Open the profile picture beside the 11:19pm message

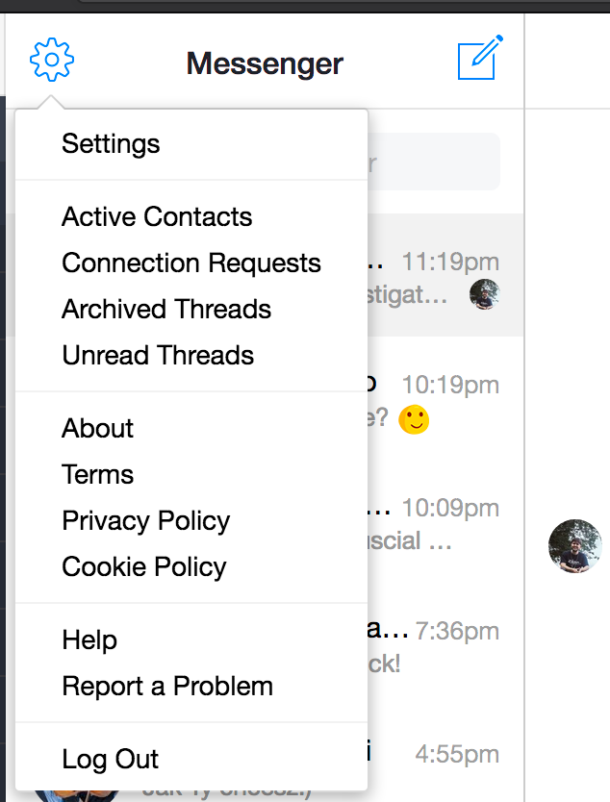click(x=486, y=294)
